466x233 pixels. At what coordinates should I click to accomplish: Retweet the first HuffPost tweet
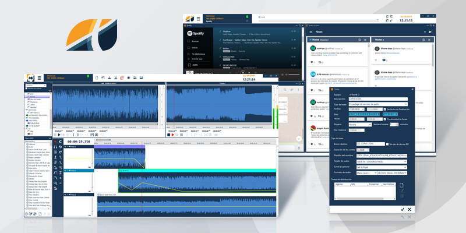[x=320, y=62]
